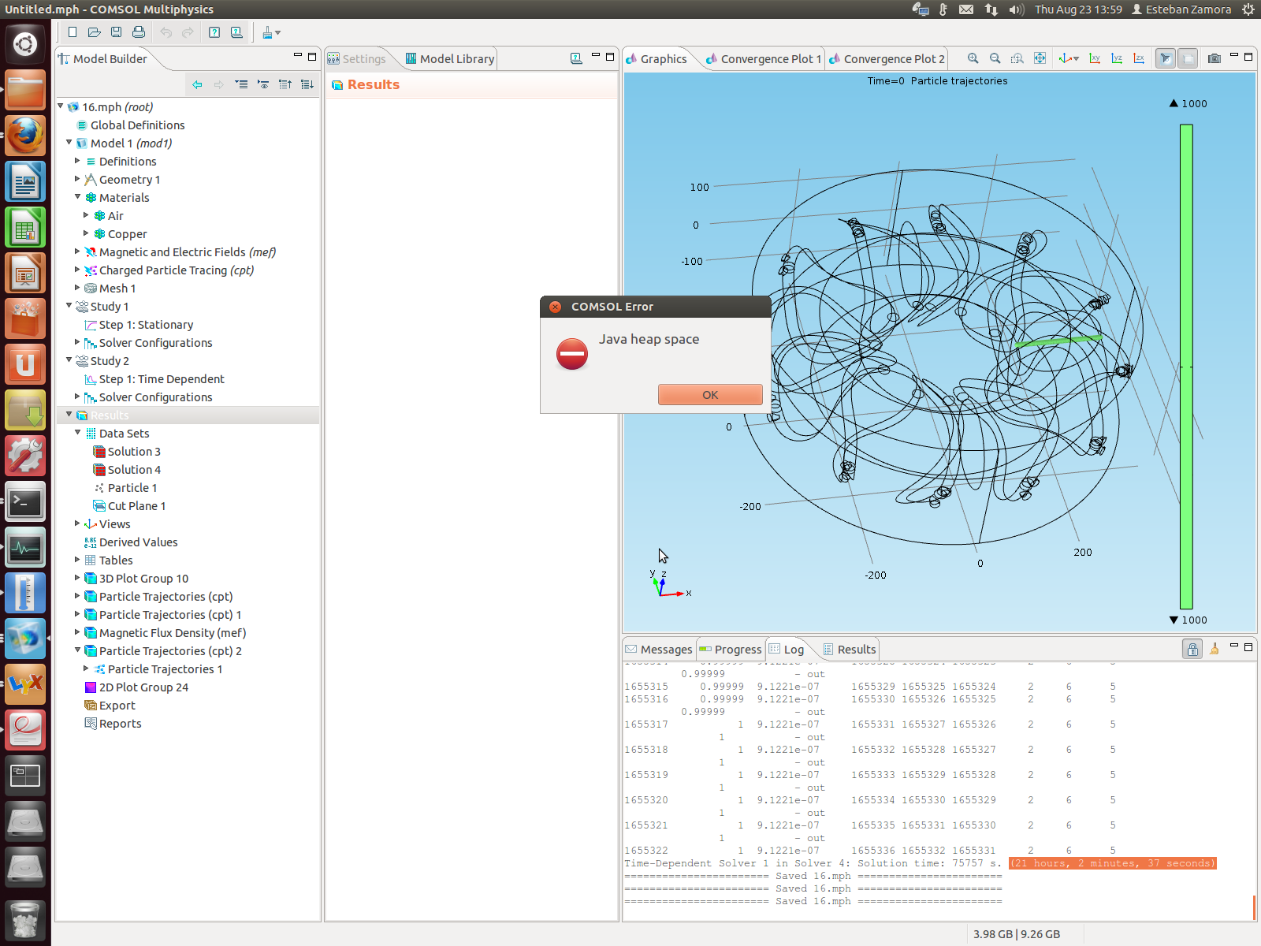Take an image snapshot with the camera icon

(1215, 58)
